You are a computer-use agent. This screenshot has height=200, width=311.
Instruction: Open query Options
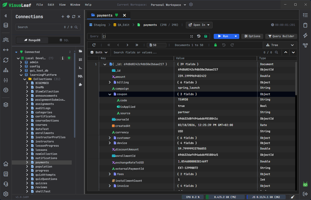(252, 36)
